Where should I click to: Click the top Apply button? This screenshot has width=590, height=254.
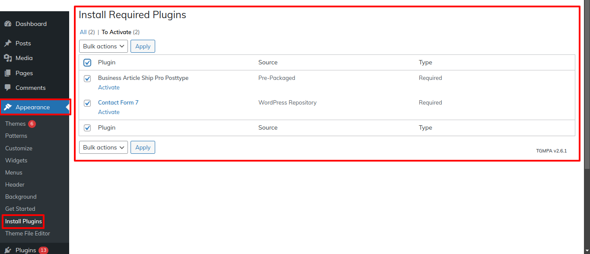point(143,46)
